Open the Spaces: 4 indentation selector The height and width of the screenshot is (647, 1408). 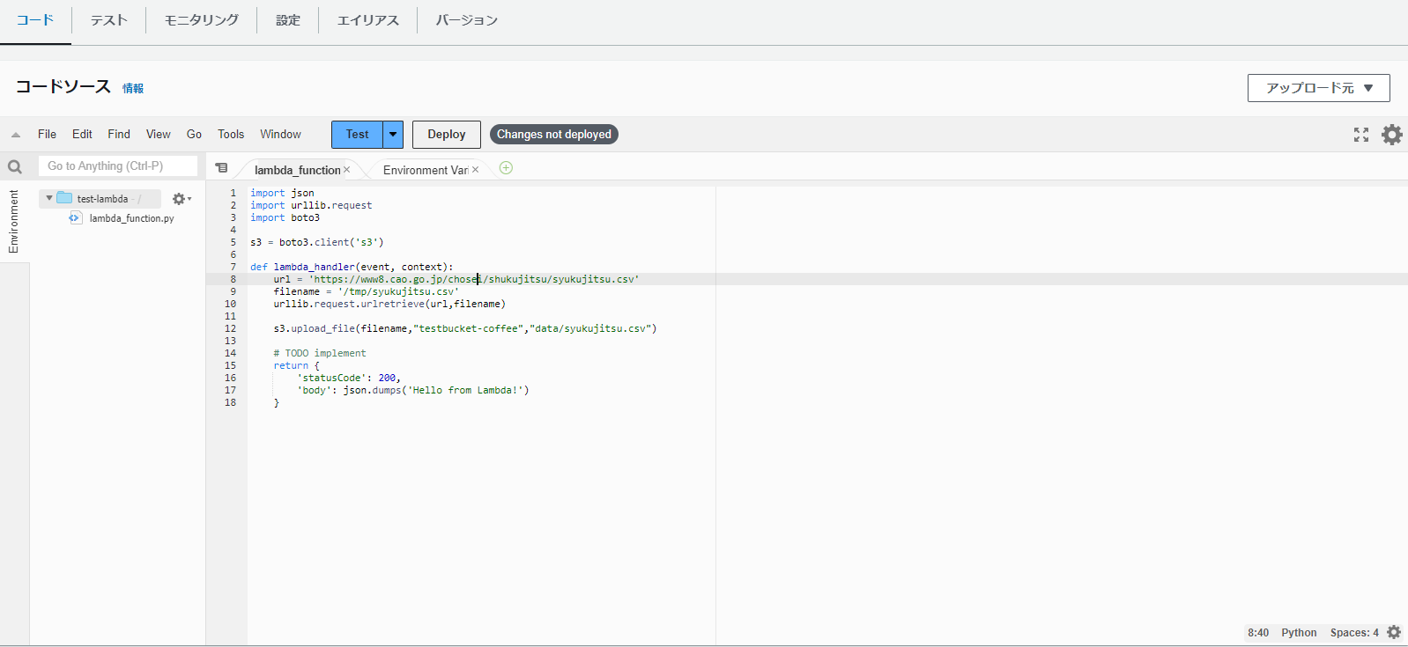point(1354,632)
